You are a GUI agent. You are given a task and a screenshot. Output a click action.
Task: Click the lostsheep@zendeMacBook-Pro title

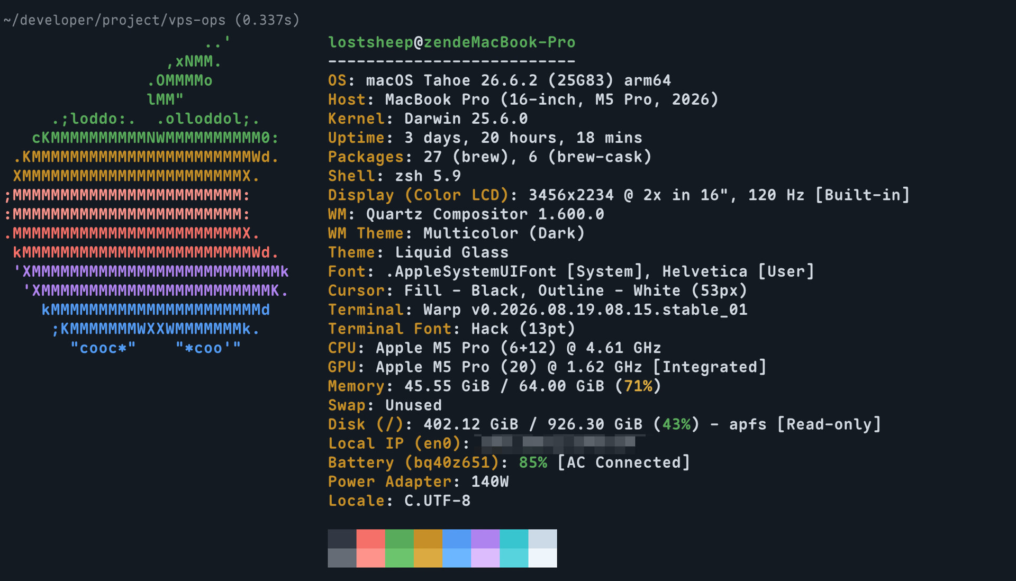coord(451,42)
